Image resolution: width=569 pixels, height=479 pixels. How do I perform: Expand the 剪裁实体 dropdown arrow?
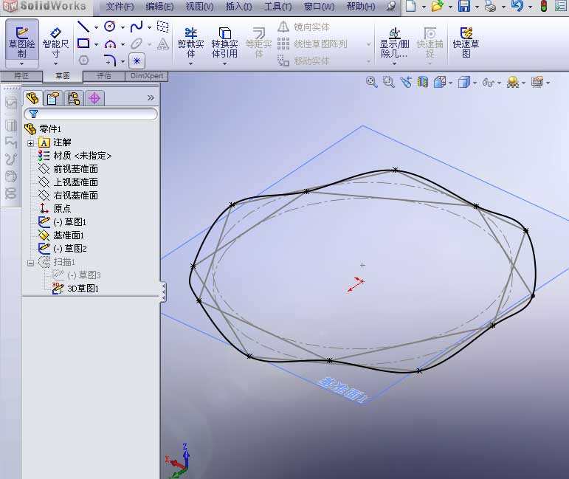coord(190,64)
